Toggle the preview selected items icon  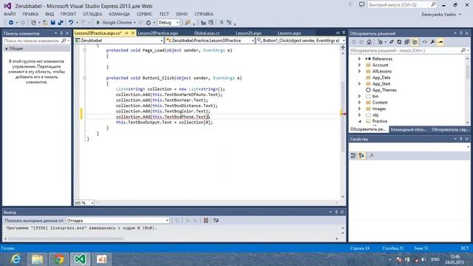tap(440, 42)
